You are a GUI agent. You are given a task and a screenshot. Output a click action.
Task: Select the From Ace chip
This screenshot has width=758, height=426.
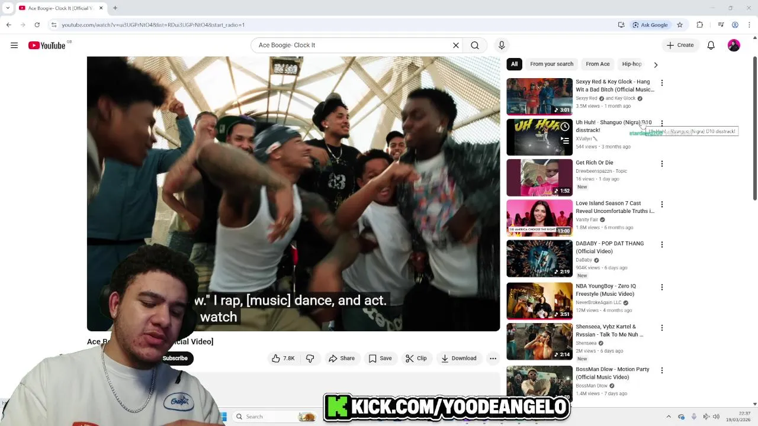598,64
